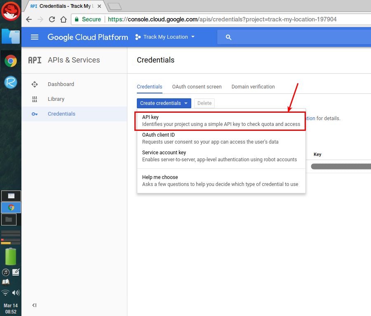Open the file manager folder icon
Screen dimensions: 371x316
(11, 36)
